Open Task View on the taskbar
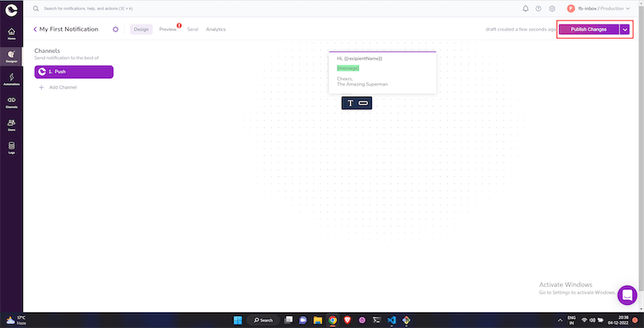This screenshot has height=328, width=644. click(x=289, y=320)
